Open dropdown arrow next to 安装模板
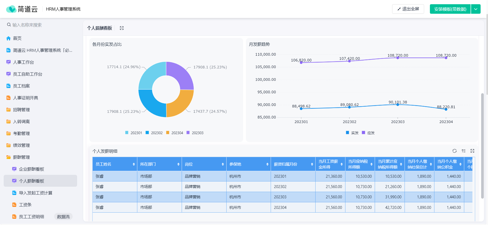 pyautogui.click(x=476, y=9)
